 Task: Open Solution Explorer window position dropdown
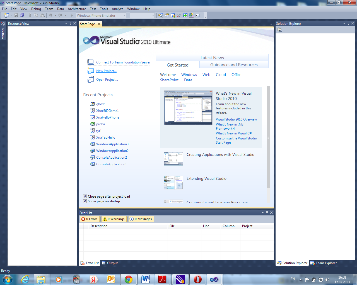(344, 24)
